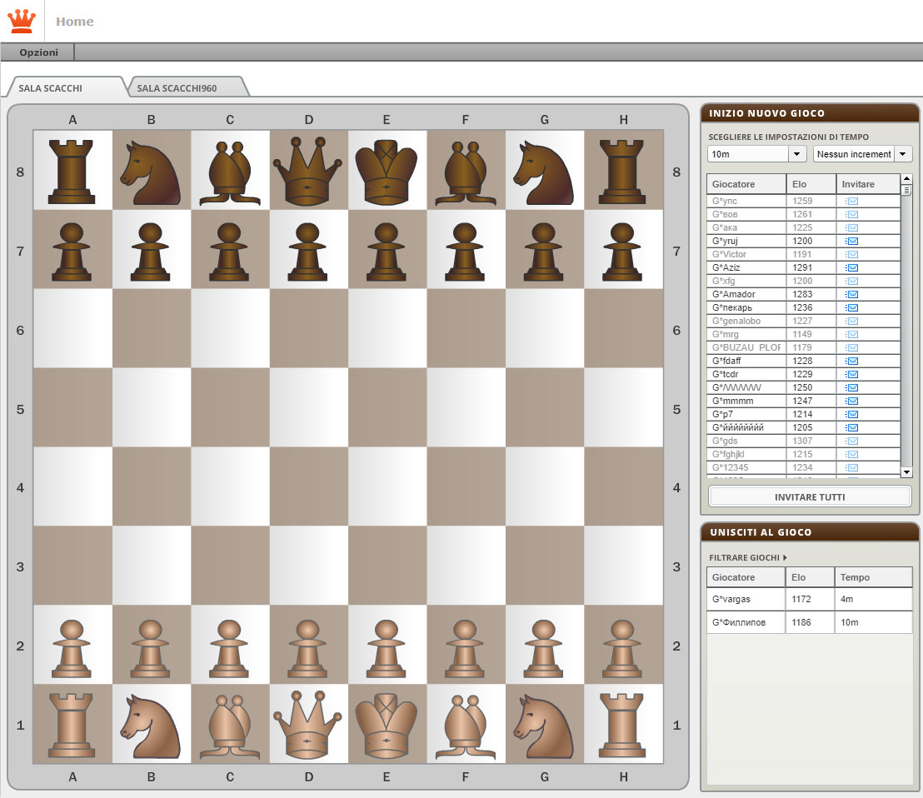Screen dimensions: 923x798
Task: Invite player G*Aziz via envelope icon
Action: pos(851,267)
